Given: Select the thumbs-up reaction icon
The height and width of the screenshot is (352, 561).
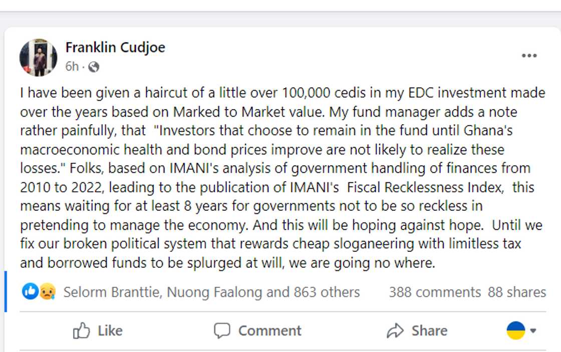Looking at the screenshot, I should [x=29, y=292].
